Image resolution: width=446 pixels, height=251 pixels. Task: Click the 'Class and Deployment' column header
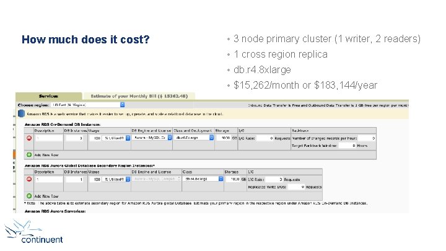(193, 130)
